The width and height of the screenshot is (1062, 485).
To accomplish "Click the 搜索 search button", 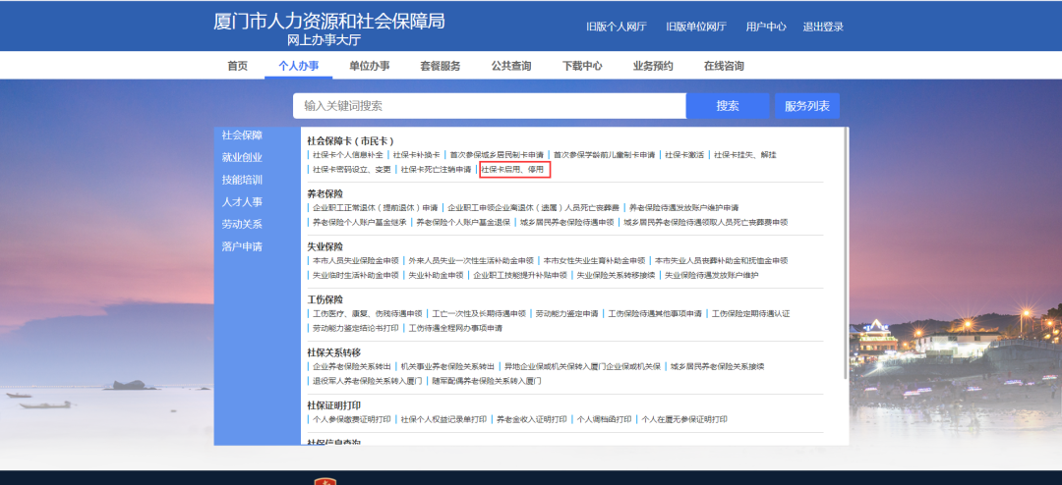I will (x=727, y=106).
